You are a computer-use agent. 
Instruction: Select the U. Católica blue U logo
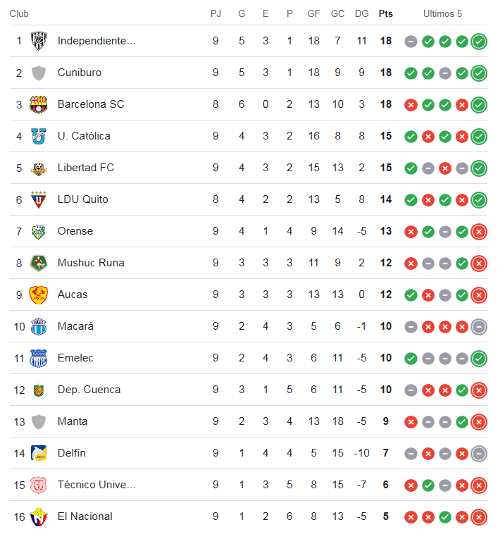[39, 136]
